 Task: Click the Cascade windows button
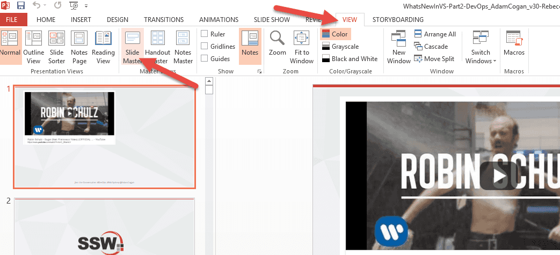pos(431,47)
